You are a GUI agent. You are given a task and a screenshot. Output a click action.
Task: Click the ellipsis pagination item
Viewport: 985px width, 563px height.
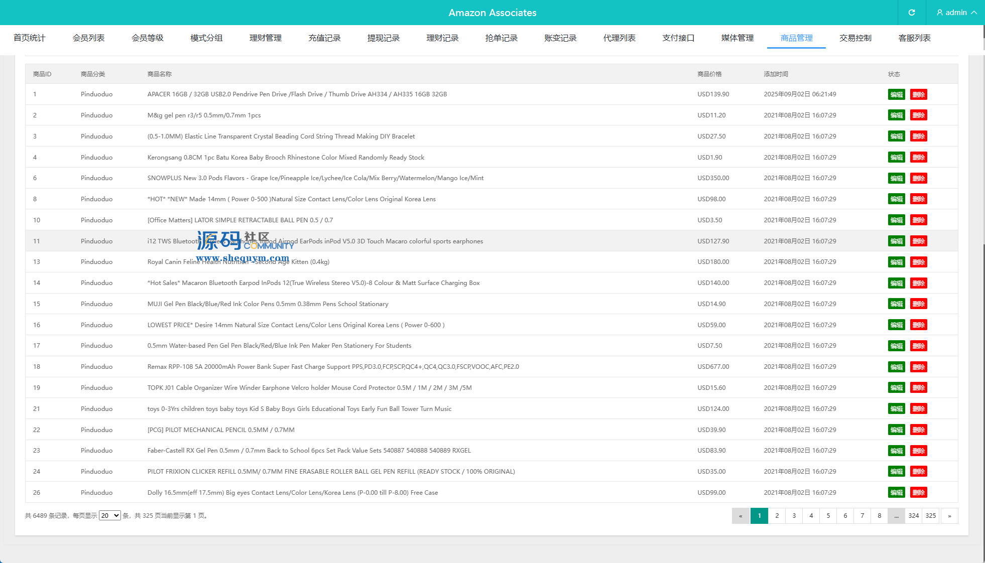point(896,516)
